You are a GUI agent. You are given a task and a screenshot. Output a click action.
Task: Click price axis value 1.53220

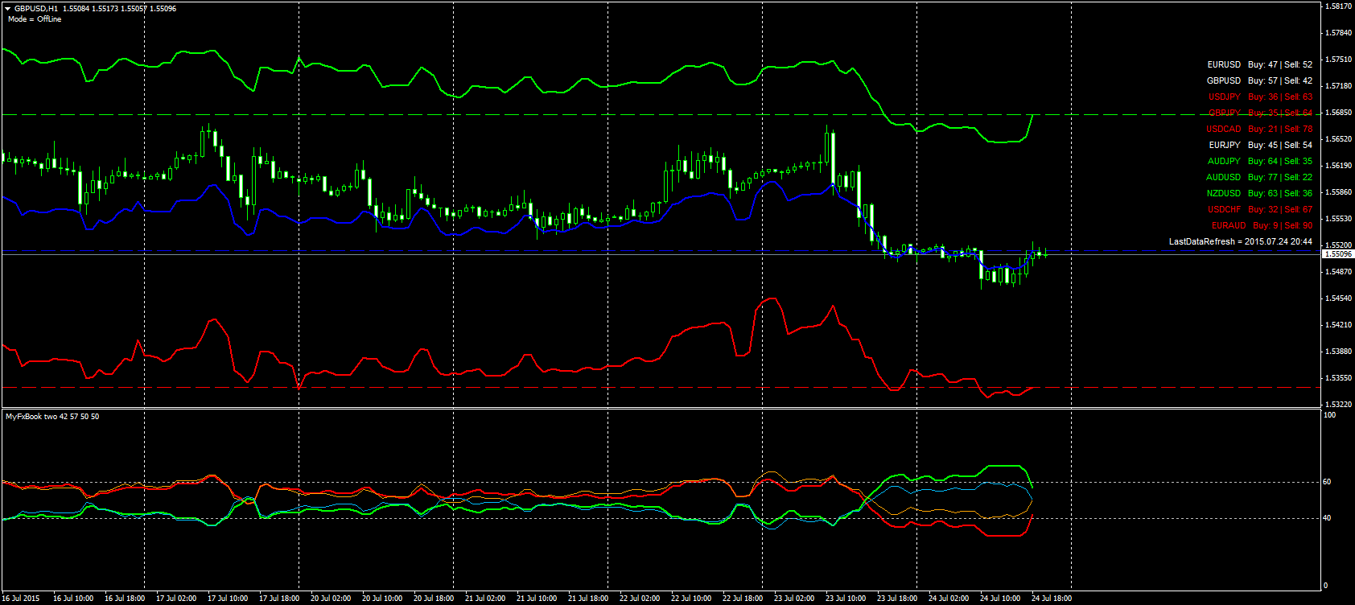1338,405
